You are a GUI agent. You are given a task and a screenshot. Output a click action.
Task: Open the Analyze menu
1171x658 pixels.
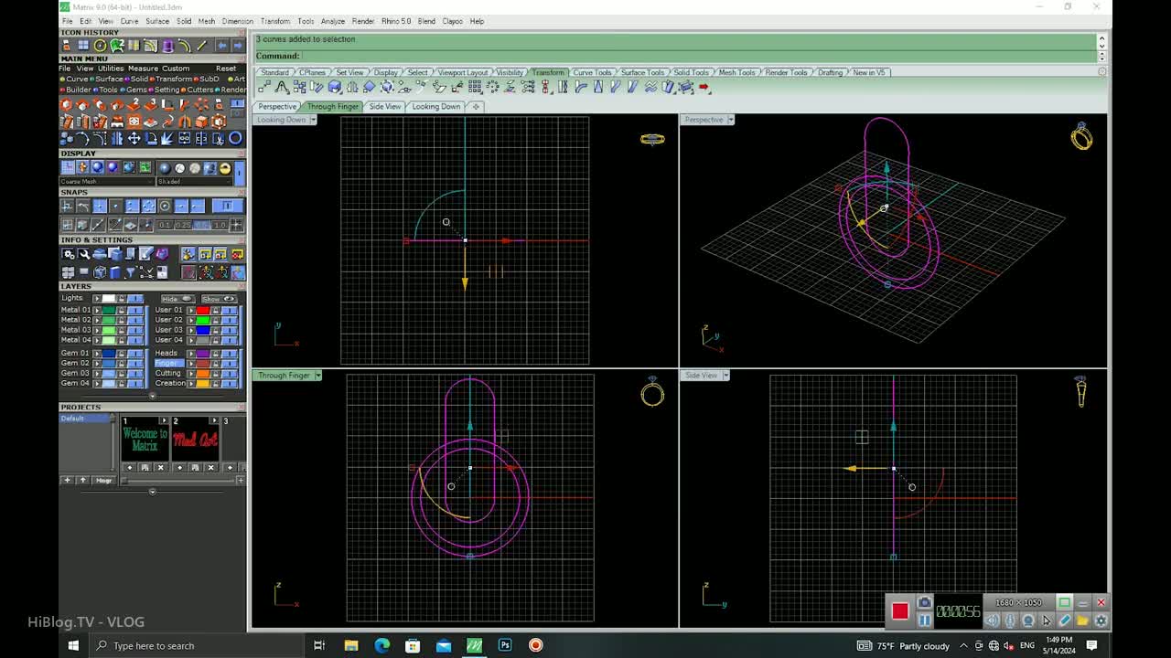333,21
